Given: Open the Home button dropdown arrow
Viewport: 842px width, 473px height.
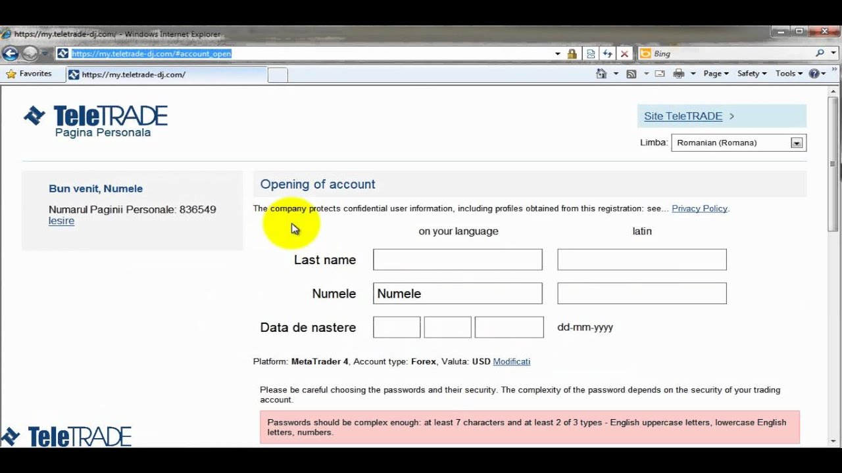Looking at the screenshot, I should click(x=616, y=74).
